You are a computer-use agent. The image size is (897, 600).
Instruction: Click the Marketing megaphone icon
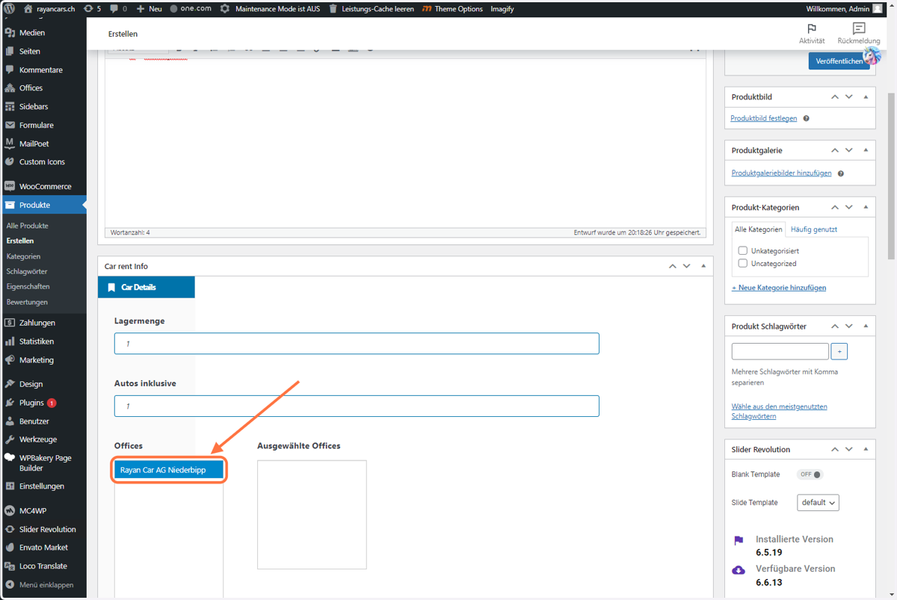[x=10, y=359]
